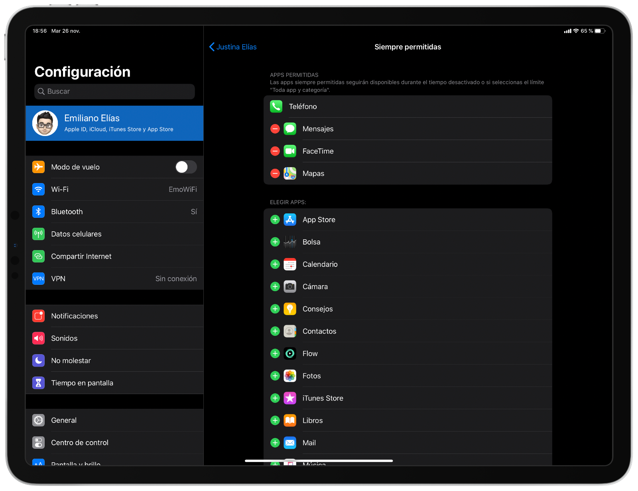Click the Bluetooth icon
This screenshot has width=638, height=491.
[38, 212]
